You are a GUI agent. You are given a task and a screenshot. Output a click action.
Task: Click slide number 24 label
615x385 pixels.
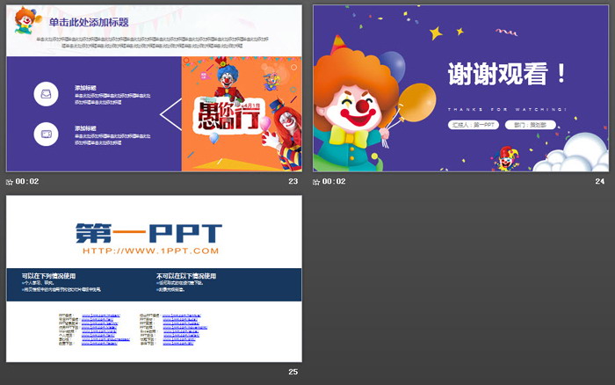point(600,181)
